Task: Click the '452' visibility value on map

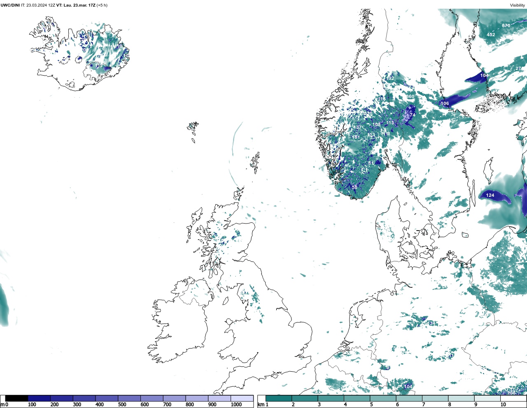Action: (x=491, y=35)
